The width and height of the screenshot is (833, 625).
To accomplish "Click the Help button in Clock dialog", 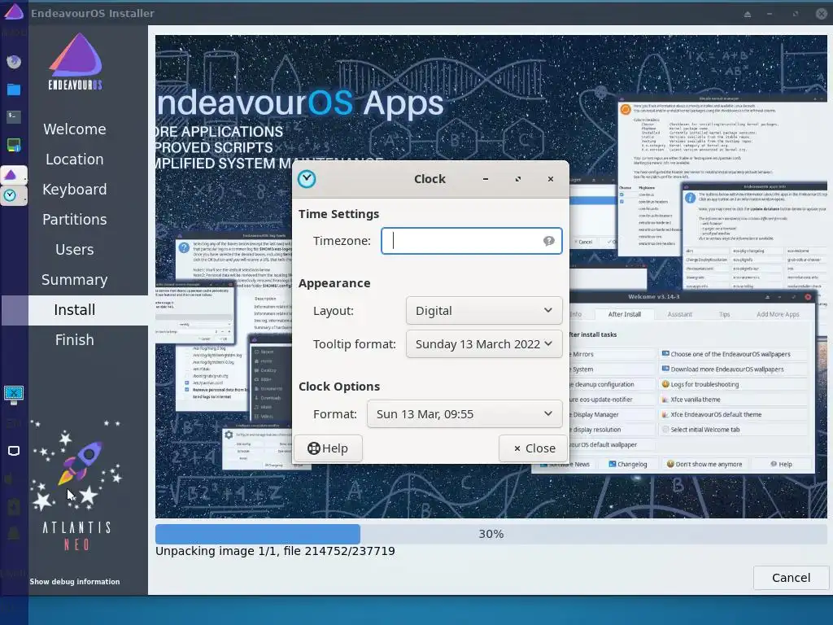I will 328,448.
